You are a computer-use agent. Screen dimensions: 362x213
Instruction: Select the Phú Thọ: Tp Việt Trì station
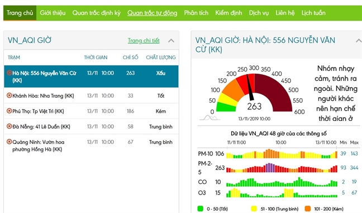[91, 111]
